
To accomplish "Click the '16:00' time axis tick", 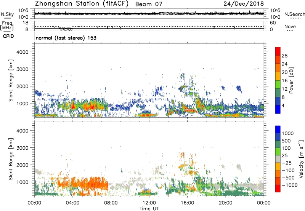I will (187, 203).
